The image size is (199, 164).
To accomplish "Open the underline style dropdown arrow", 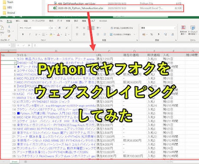I will 39,35.
